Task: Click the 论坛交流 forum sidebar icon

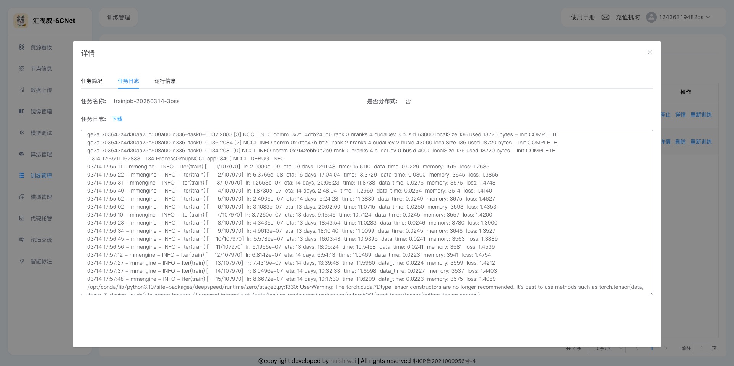Action: coord(22,240)
